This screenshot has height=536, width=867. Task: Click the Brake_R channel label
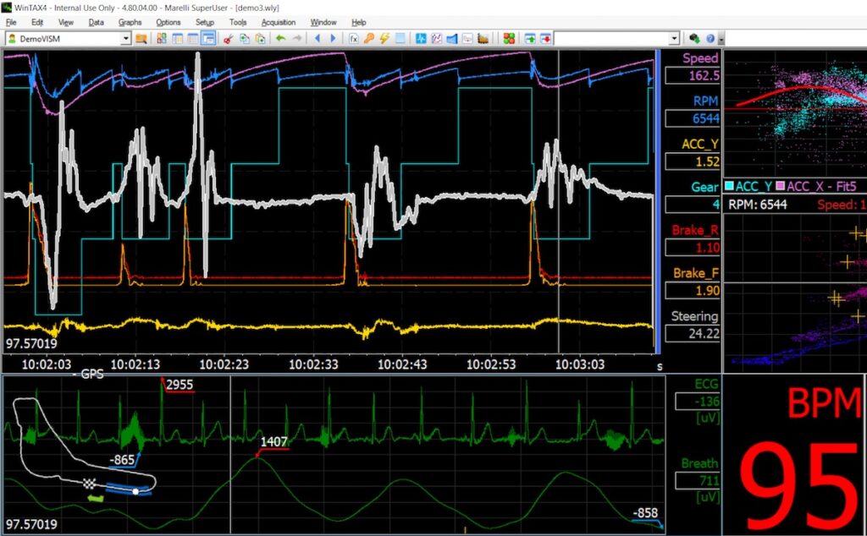(x=695, y=230)
